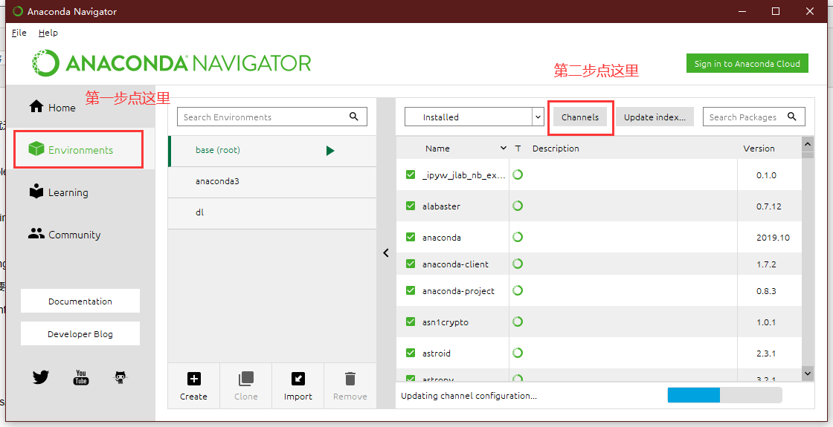Click the package list scroll-down arrow

point(808,374)
